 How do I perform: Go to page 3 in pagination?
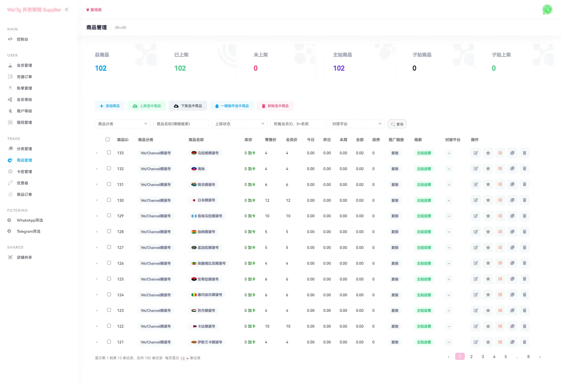pos(483,357)
